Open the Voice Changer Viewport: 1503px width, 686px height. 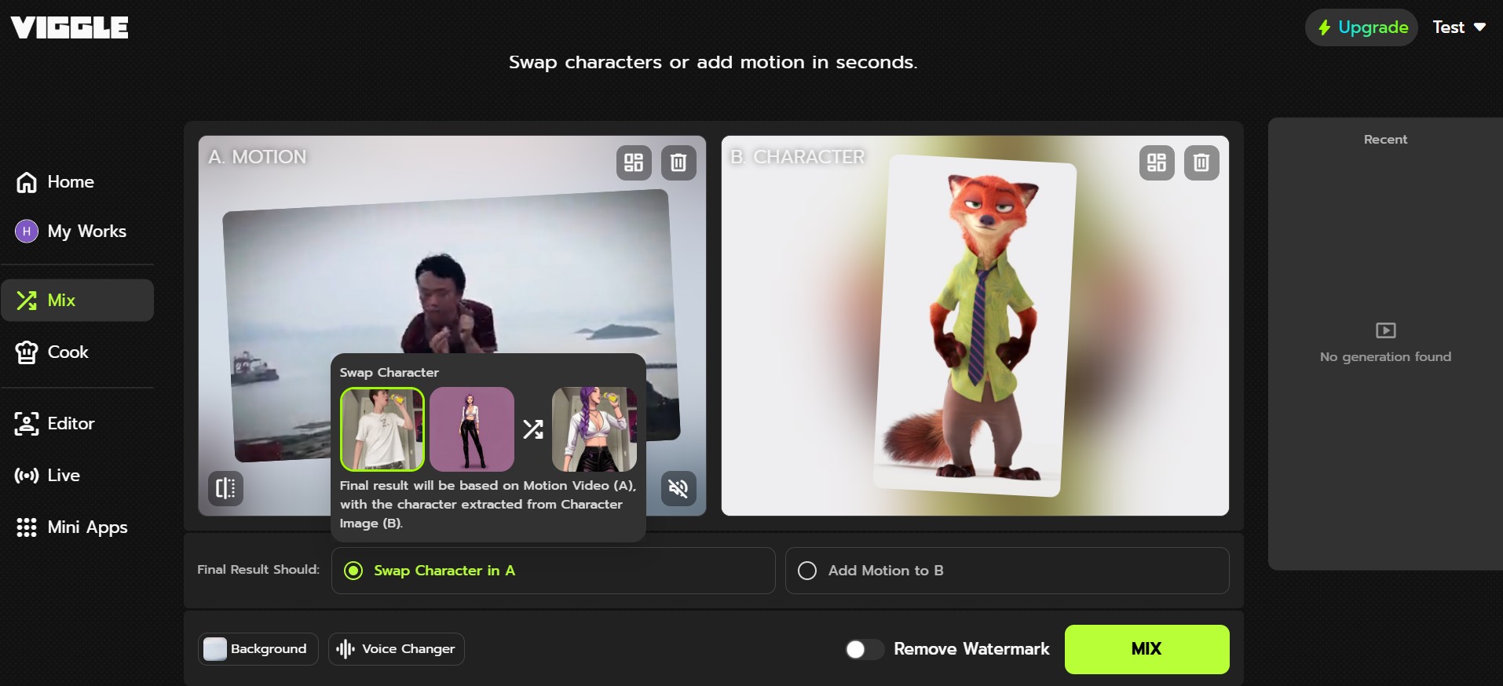[397, 649]
